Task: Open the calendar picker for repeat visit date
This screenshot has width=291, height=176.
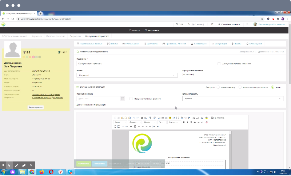Action: pos(123,99)
